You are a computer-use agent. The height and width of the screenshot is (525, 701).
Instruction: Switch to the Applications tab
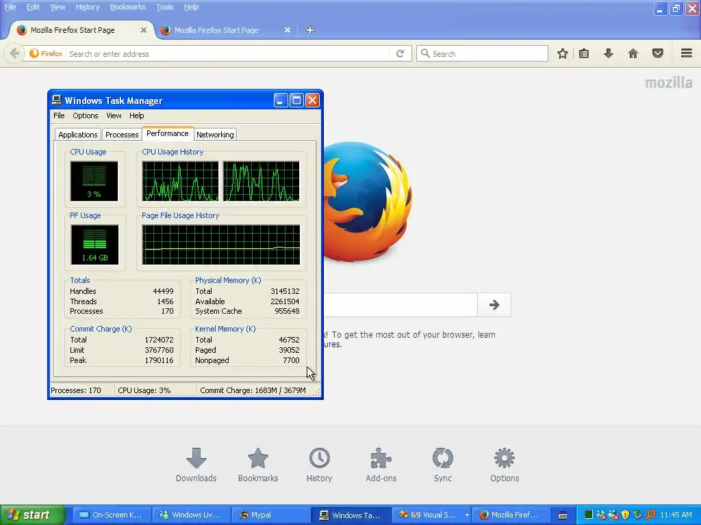coord(78,135)
